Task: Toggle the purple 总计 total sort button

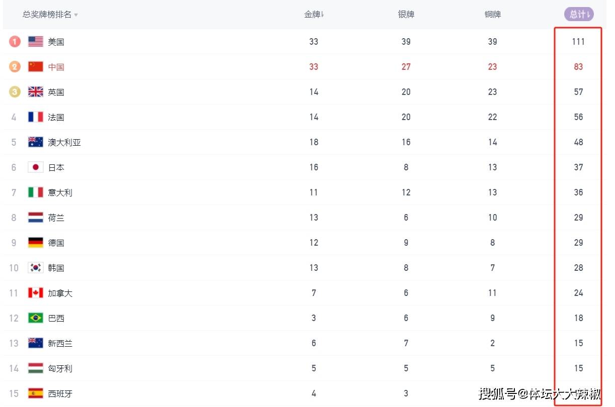Action: coord(579,14)
